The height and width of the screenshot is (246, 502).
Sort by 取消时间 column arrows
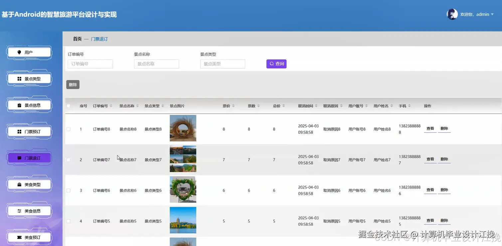click(x=316, y=106)
